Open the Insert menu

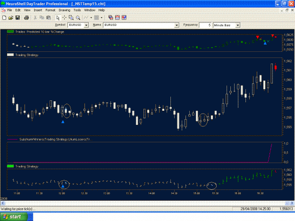tap(38, 10)
